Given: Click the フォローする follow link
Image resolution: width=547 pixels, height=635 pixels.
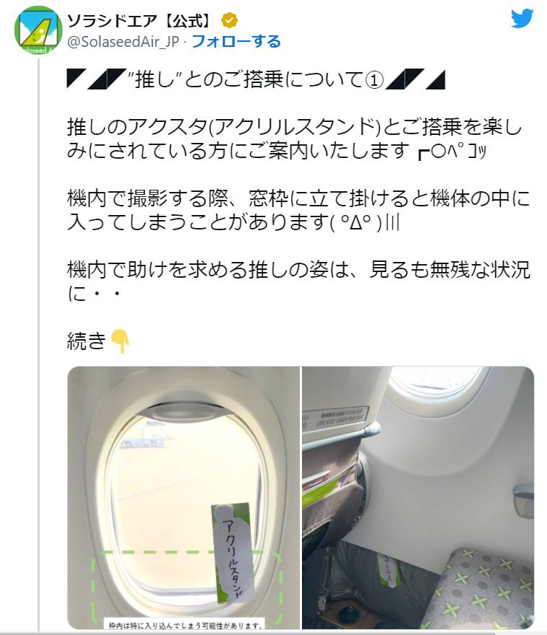Looking at the screenshot, I should [236, 41].
